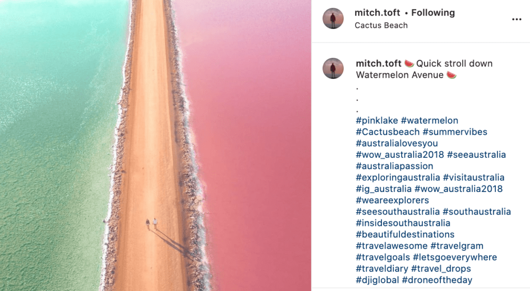
Task: Click the Following button
Action: pos(433,13)
